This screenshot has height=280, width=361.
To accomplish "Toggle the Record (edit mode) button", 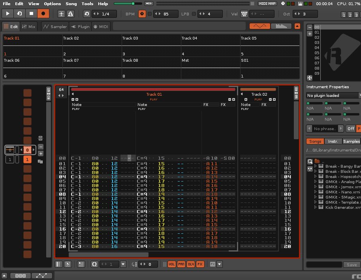I will tap(43, 13).
